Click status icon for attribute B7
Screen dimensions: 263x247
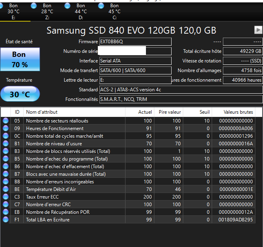point(6,174)
